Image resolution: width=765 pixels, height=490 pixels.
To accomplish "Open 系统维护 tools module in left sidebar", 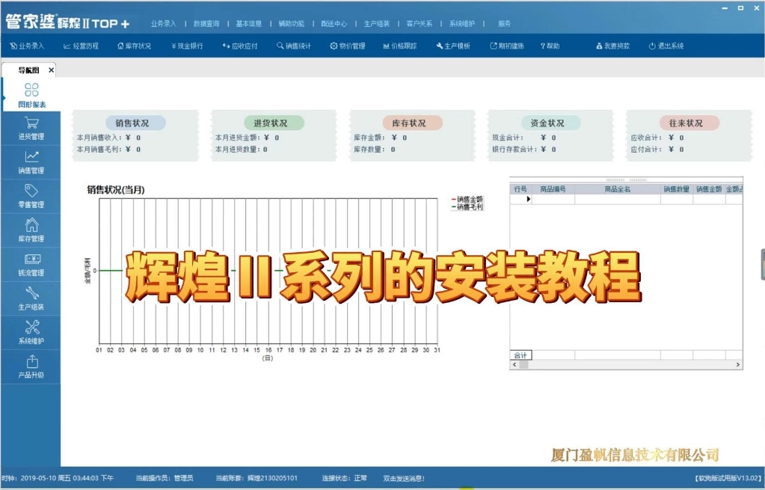I will tap(31, 334).
